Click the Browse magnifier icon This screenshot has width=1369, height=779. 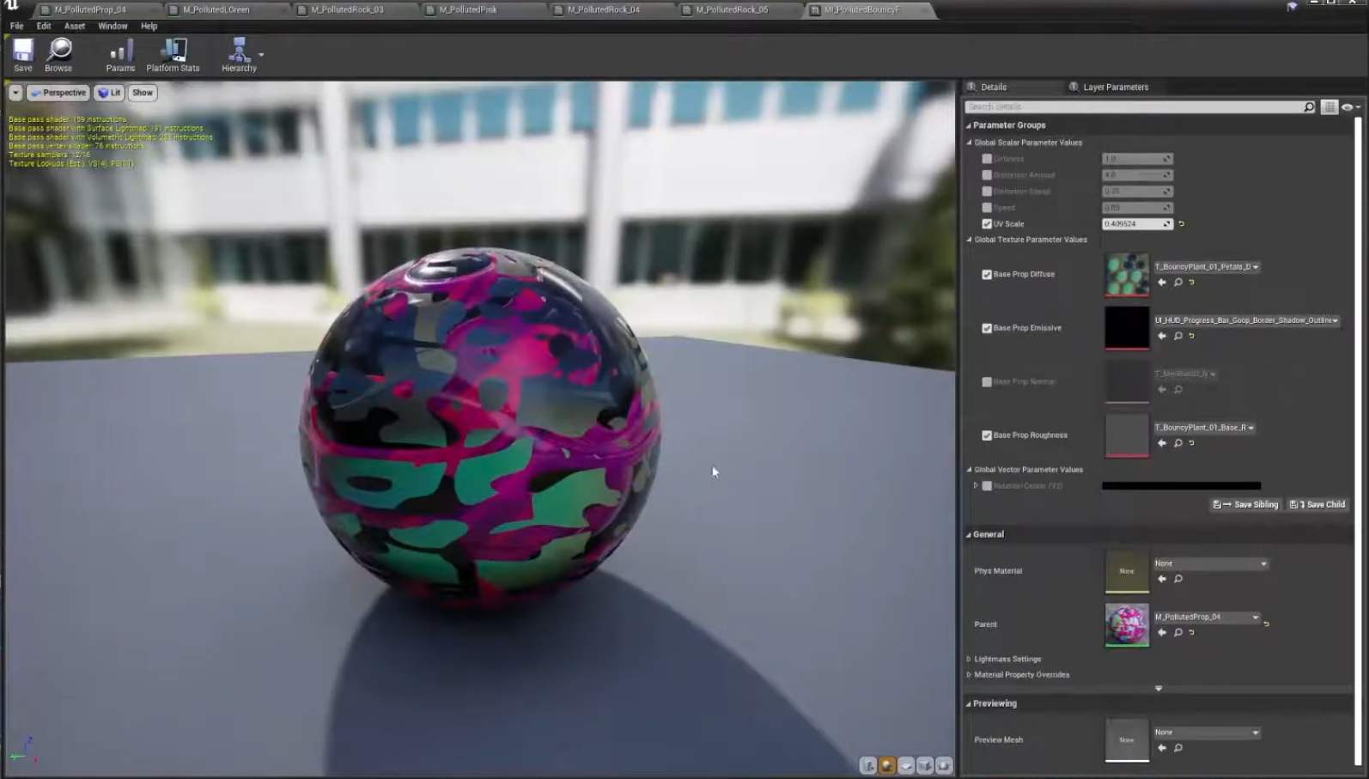(x=58, y=52)
